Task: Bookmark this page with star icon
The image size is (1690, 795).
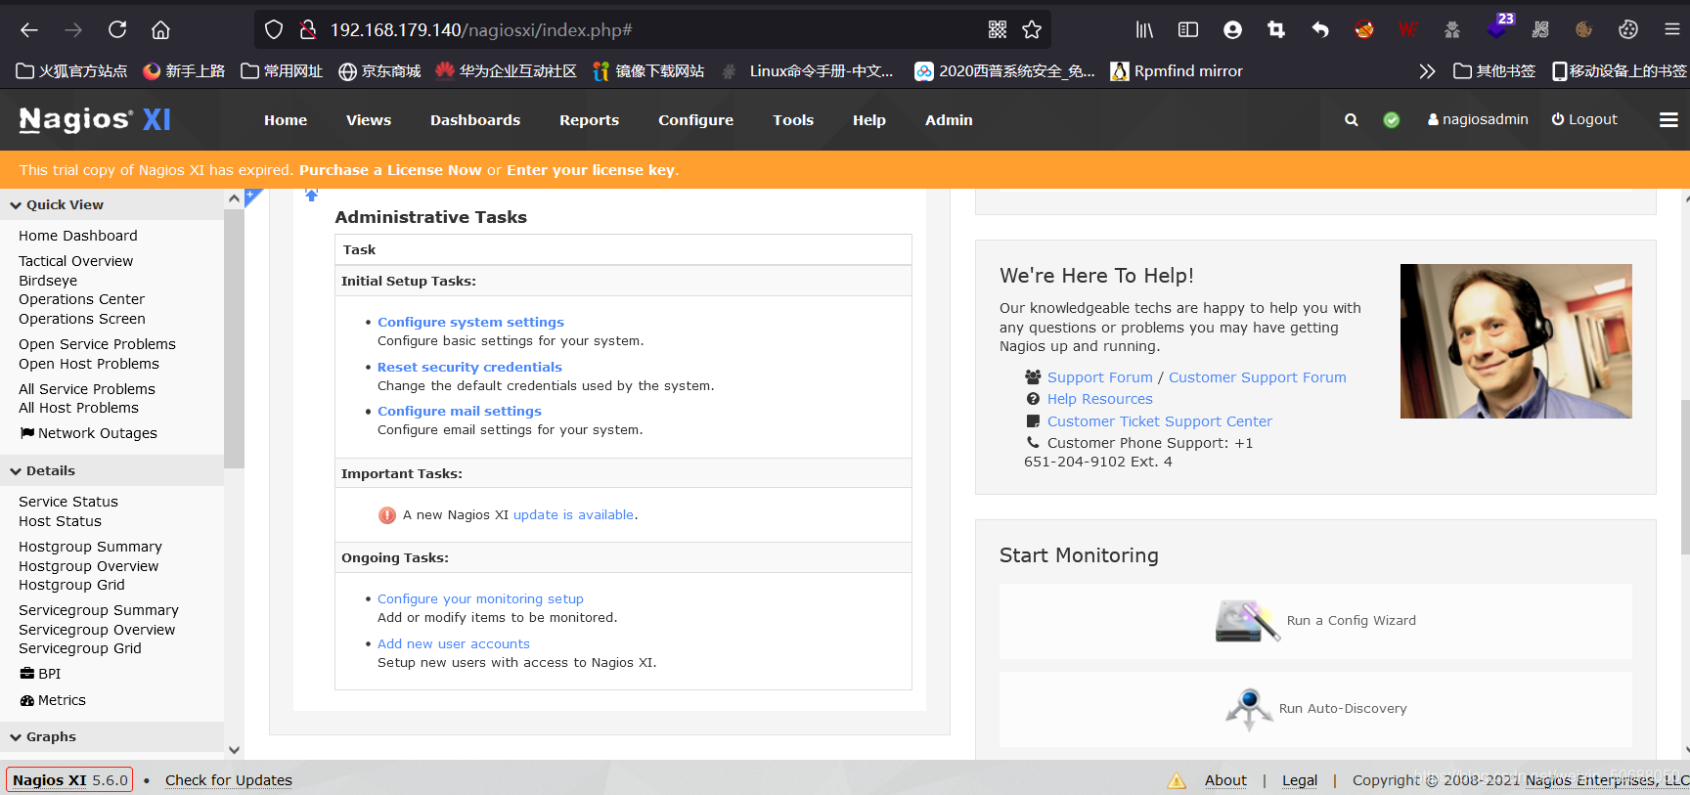Action: tap(1032, 30)
